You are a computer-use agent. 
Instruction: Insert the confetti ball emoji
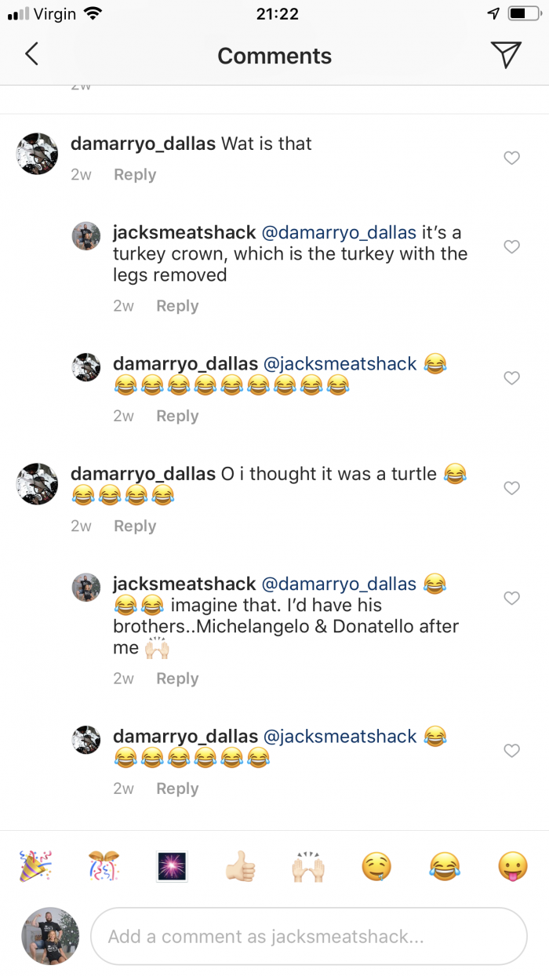104,866
